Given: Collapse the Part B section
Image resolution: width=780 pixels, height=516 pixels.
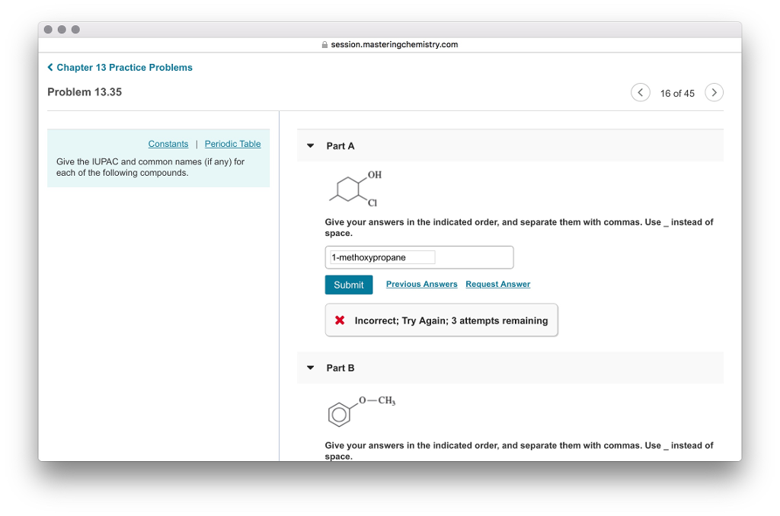Looking at the screenshot, I should point(311,368).
